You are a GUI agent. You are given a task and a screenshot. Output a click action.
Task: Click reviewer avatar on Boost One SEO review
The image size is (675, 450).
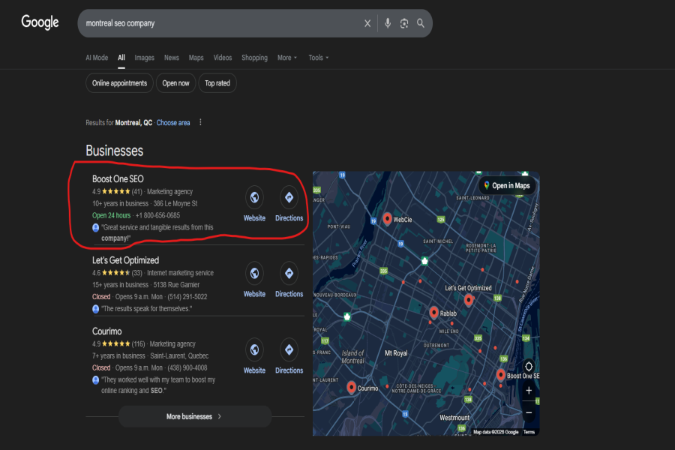click(95, 228)
